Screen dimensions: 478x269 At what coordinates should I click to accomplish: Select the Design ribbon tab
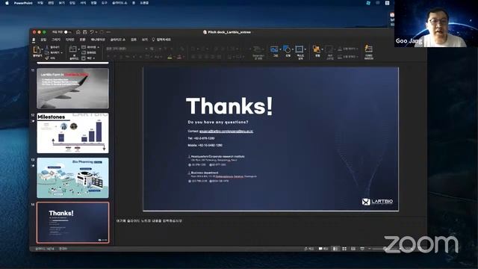coord(70,40)
